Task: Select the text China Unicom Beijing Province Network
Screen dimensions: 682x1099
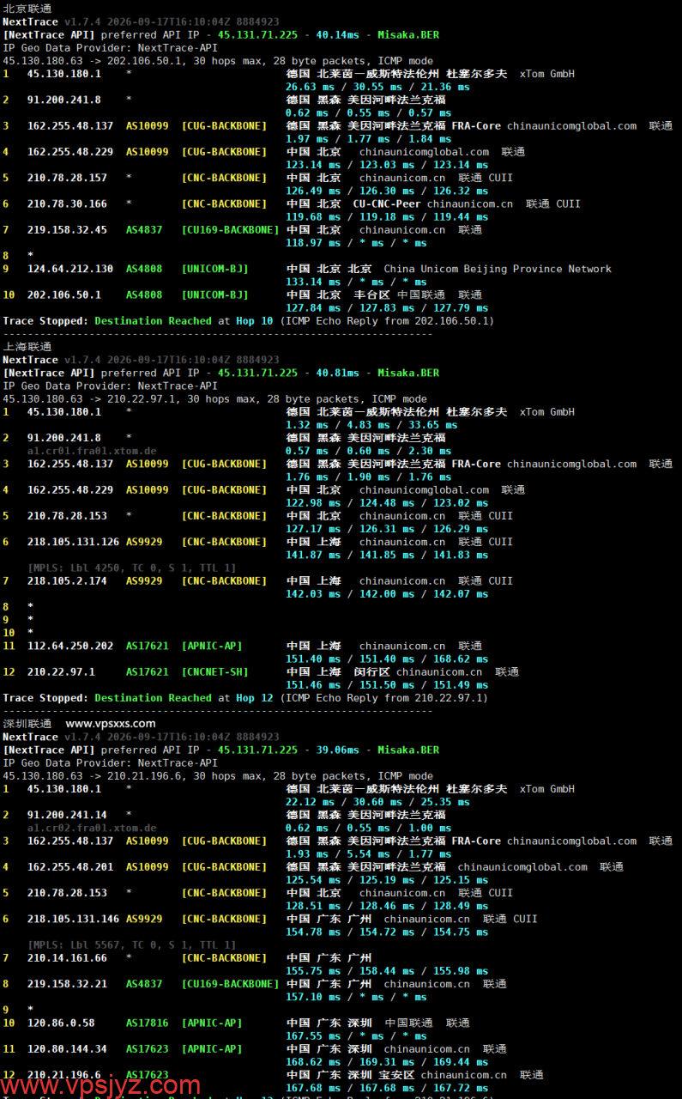Action: click(498, 269)
